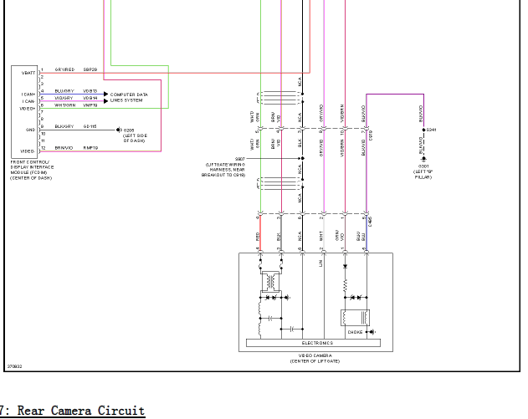Click the COMPUTER DATA LINES SYSTEM text
The height and width of the screenshot is (419, 528).
tap(129, 98)
